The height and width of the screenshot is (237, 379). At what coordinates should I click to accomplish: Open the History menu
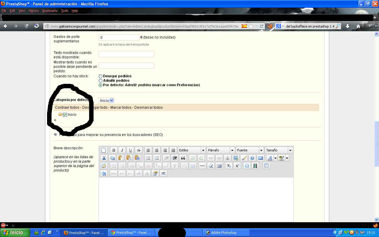(34, 11)
